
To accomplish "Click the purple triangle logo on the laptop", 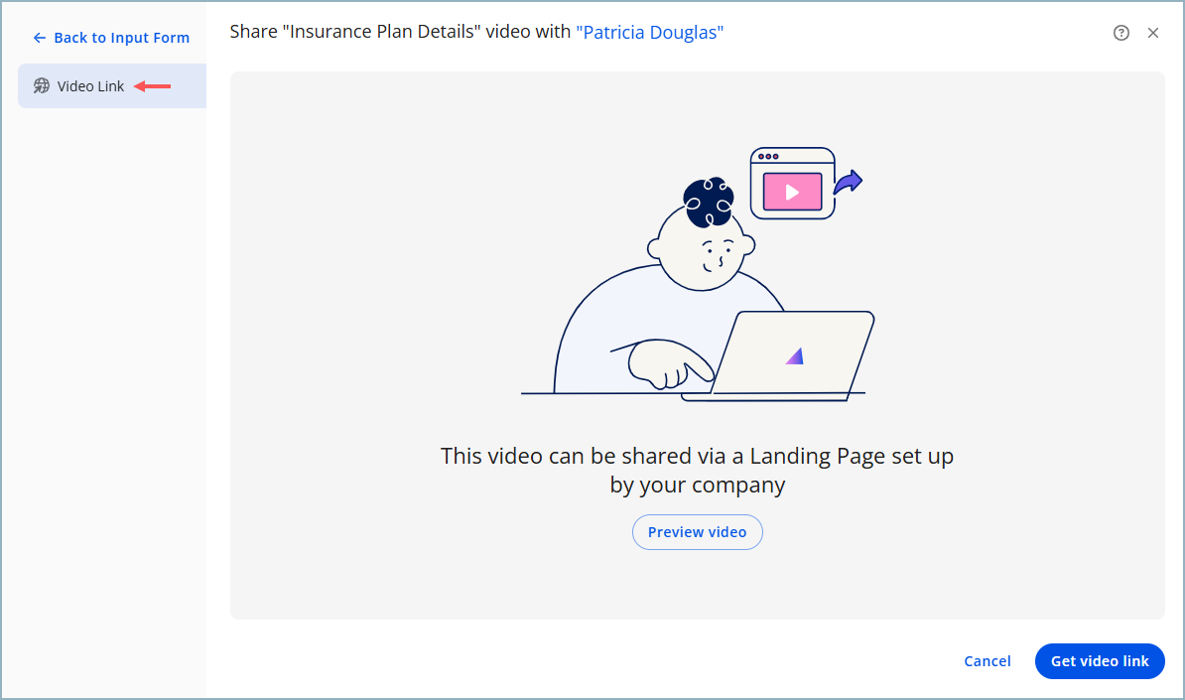I will tap(795, 355).
